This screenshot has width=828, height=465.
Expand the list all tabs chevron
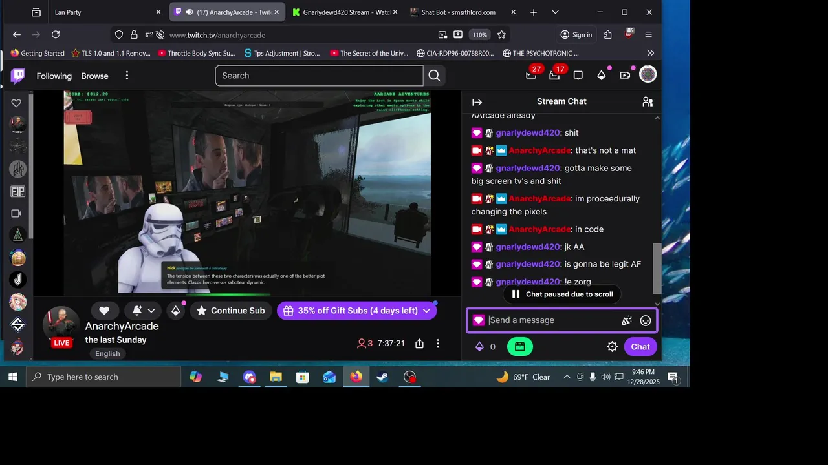pos(555,12)
